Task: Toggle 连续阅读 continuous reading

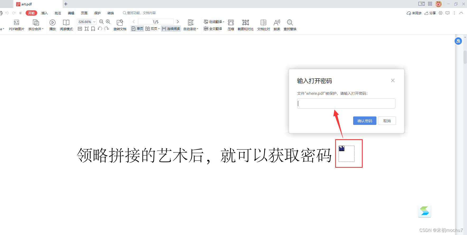Action: (171, 29)
